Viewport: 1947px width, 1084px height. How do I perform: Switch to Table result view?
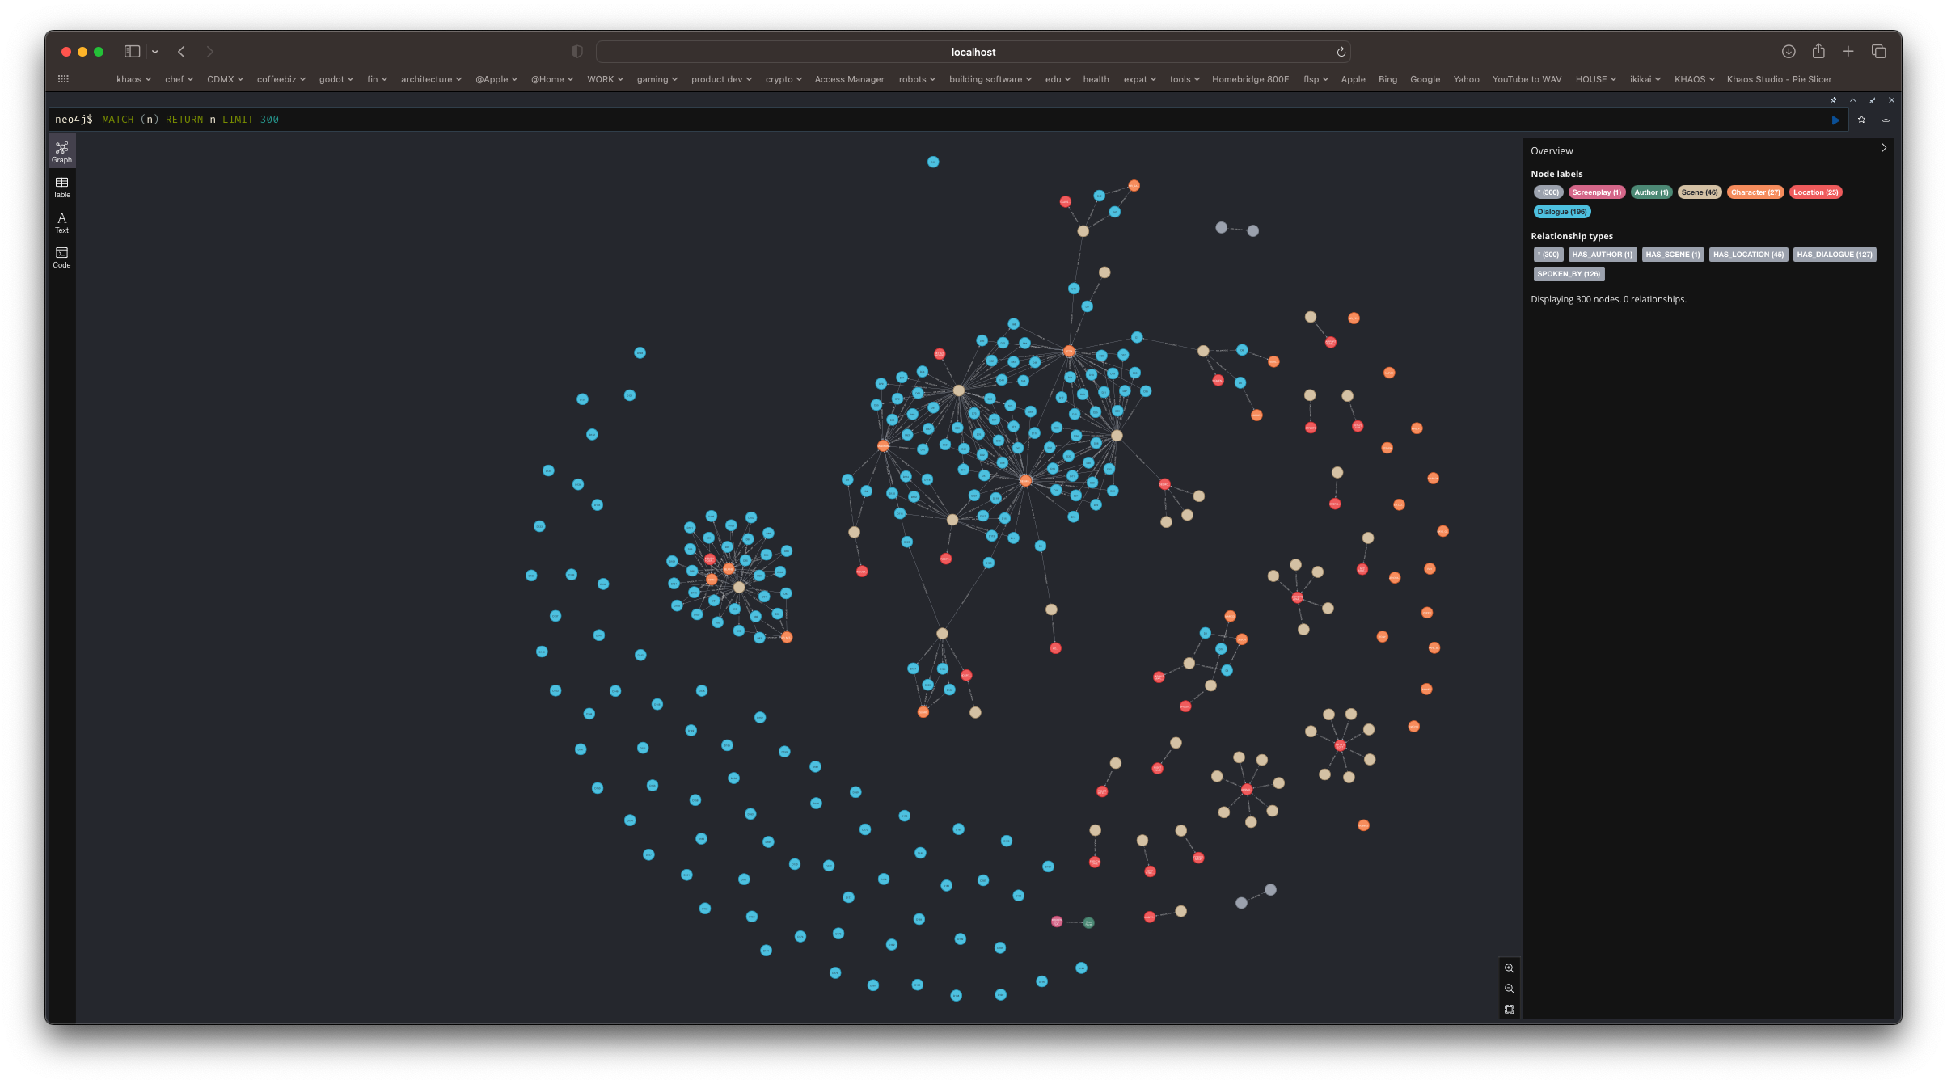point(61,188)
